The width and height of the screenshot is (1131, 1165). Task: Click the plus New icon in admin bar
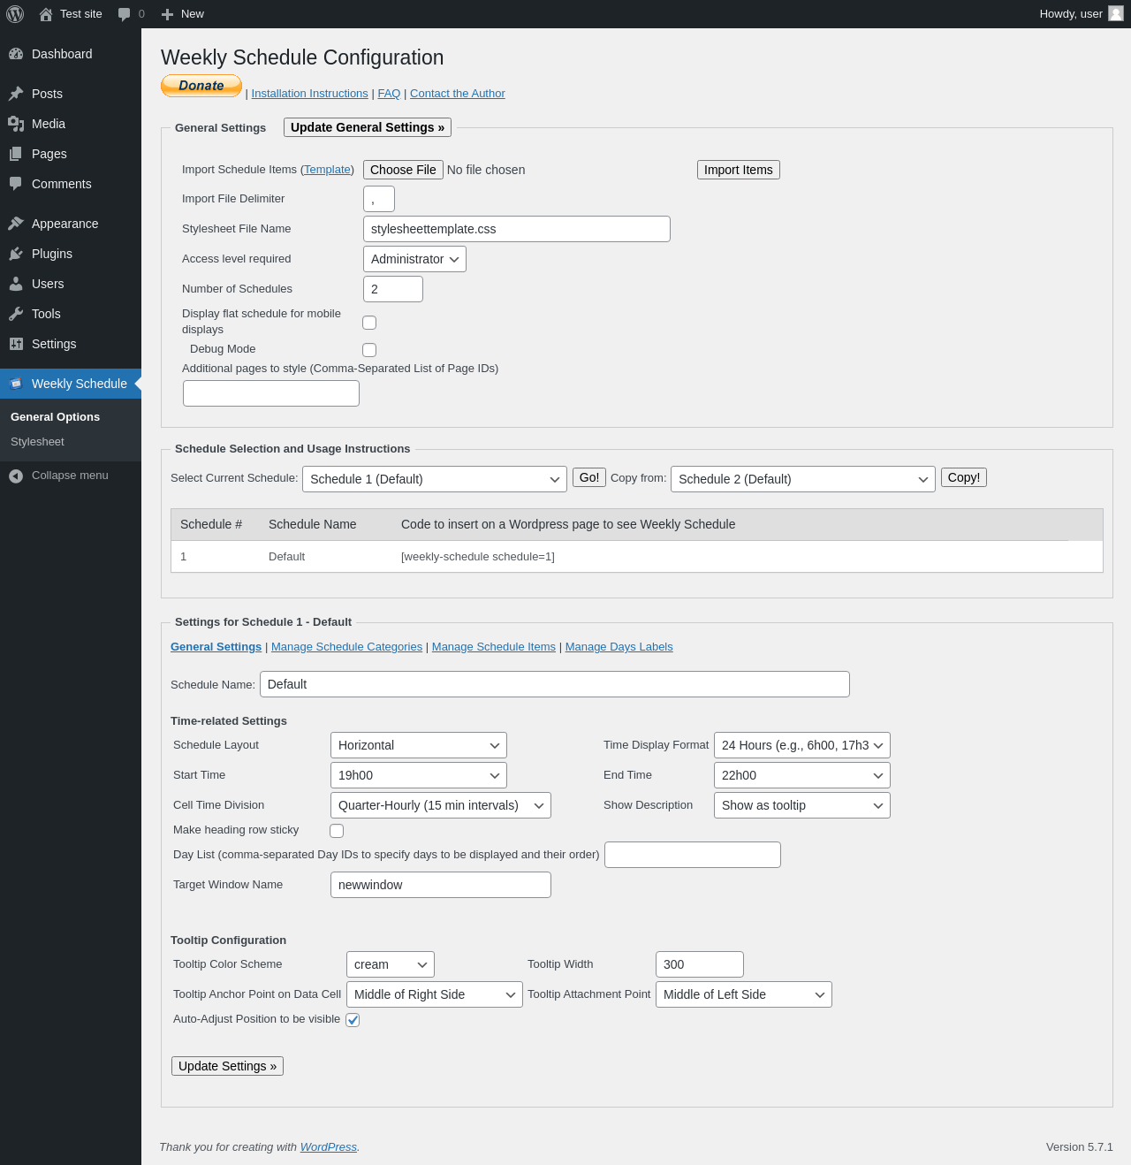coord(167,14)
